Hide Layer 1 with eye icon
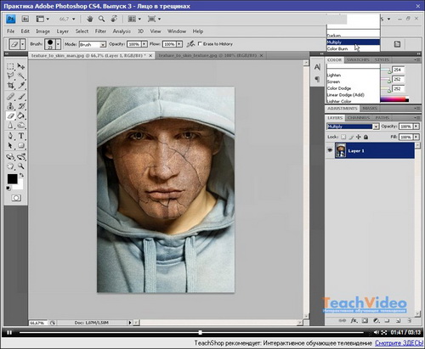This screenshot has width=425, height=349. [330, 150]
